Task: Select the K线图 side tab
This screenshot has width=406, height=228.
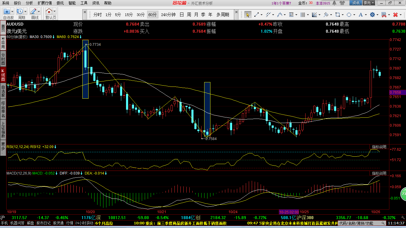Action: click(x=3, y=75)
